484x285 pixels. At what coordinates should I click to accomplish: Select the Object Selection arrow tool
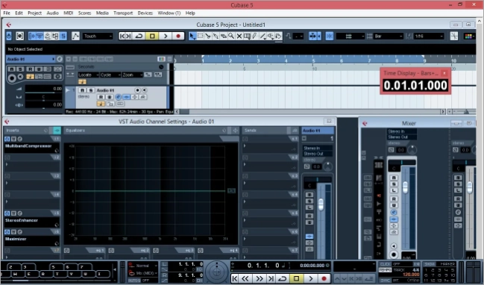click(x=192, y=36)
